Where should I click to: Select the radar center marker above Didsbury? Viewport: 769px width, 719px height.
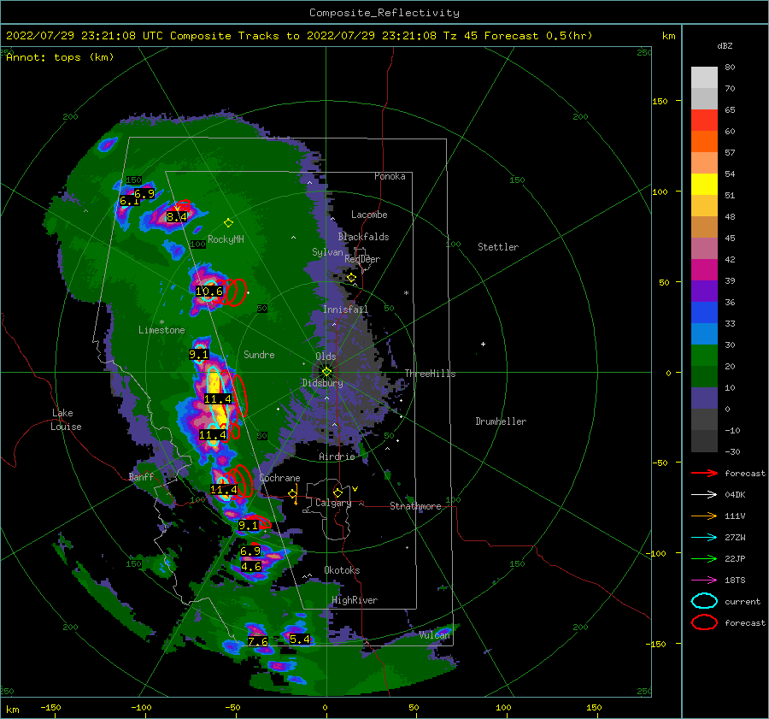coord(326,372)
